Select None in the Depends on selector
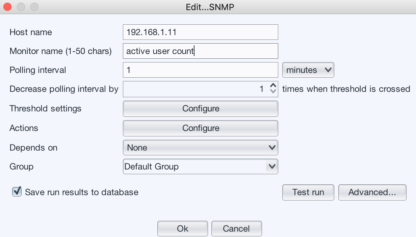416x237 pixels. 201,148
